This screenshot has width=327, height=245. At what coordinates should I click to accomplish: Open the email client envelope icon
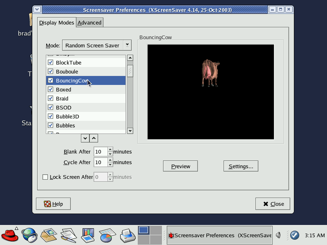pos(49,235)
